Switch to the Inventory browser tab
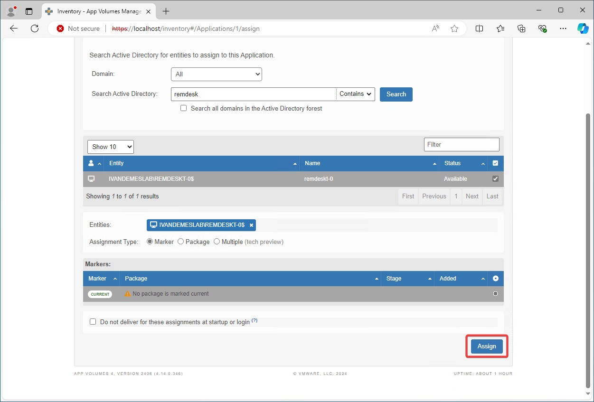 tap(95, 10)
